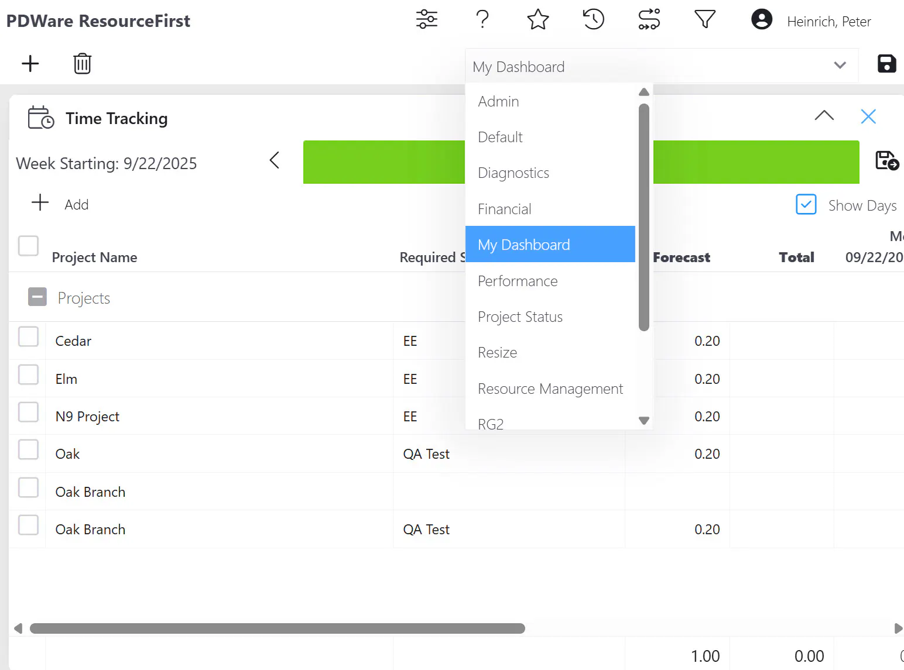Viewport: 904px width, 670px height.
Task: Click the dropdown list scroll-up arrow
Action: [x=644, y=92]
